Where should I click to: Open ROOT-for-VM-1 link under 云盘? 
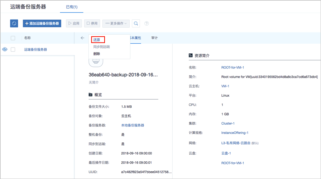coord(232,163)
